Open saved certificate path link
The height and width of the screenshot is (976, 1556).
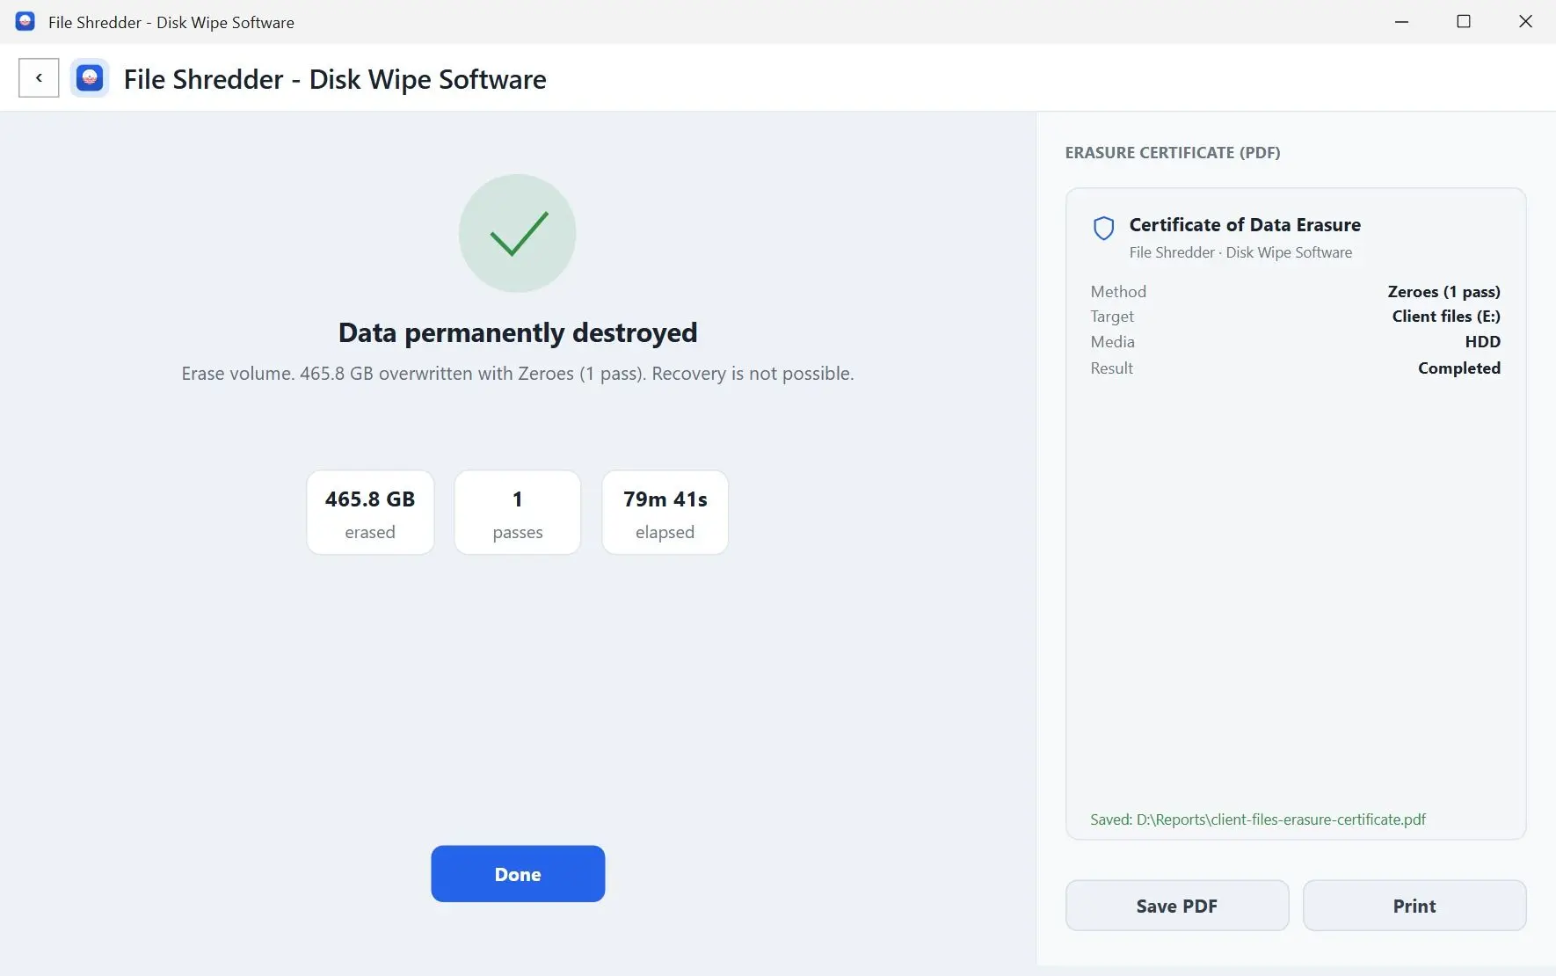point(1258,819)
